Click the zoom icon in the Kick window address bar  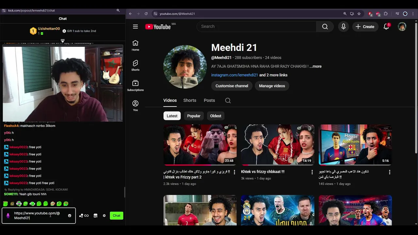118,10
